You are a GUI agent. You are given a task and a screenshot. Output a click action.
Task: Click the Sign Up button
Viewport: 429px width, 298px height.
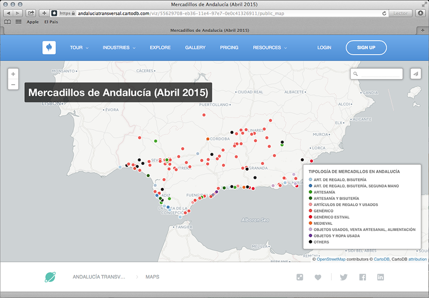click(x=366, y=48)
